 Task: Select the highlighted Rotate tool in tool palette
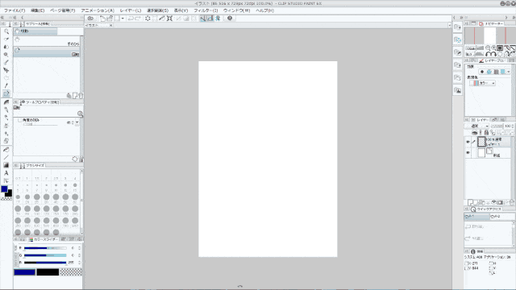[x=6, y=93]
